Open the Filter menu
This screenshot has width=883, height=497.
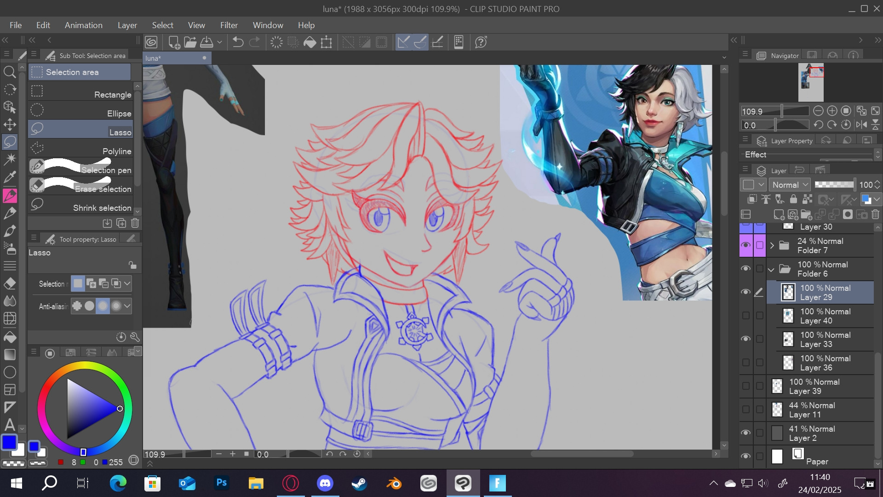229,25
